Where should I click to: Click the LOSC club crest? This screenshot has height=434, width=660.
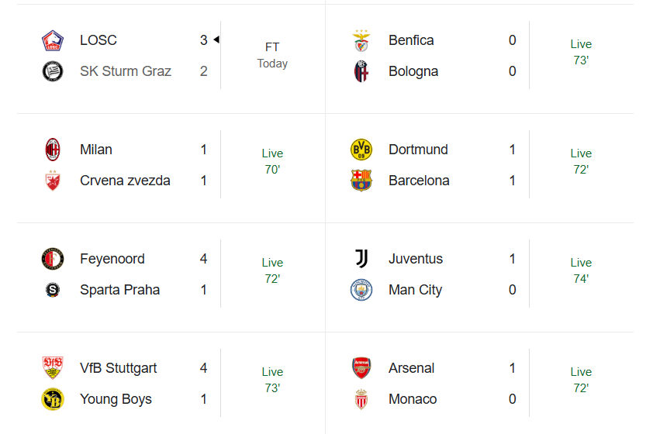[x=52, y=40]
